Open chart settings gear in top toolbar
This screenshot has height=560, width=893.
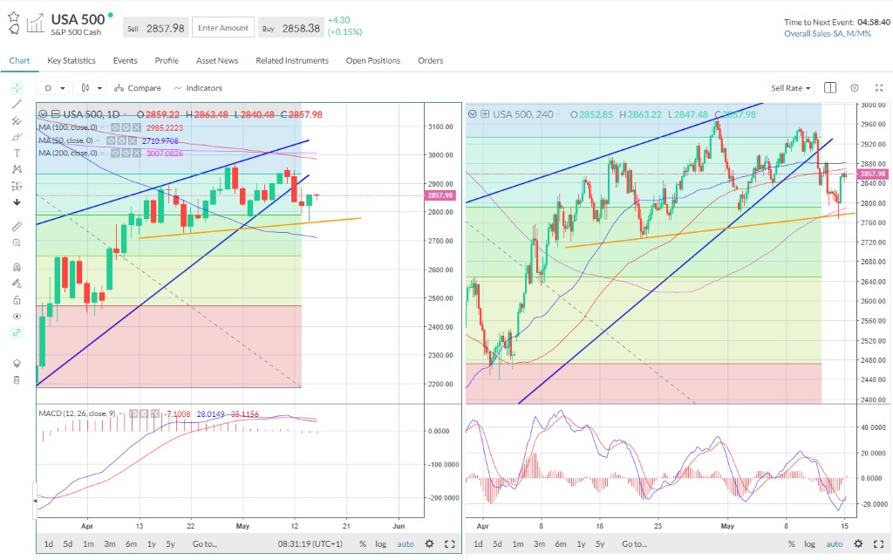(855, 88)
